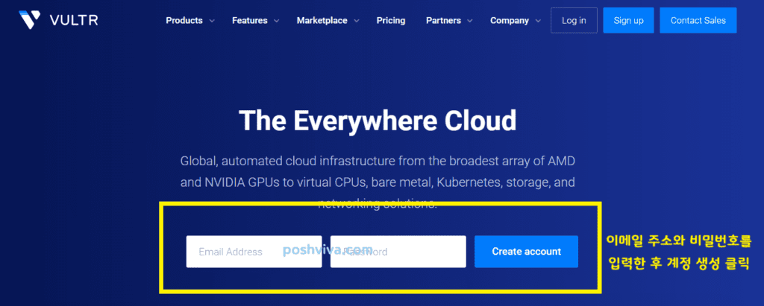This screenshot has height=306, width=764.
Task: Open the Products menu
Action: click(x=184, y=20)
